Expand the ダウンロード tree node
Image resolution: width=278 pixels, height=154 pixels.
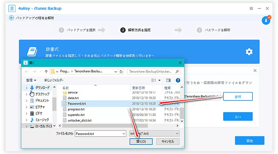[26, 88]
